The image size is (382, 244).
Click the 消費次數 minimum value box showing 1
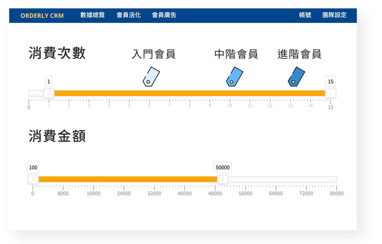click(x=49, y=82)
